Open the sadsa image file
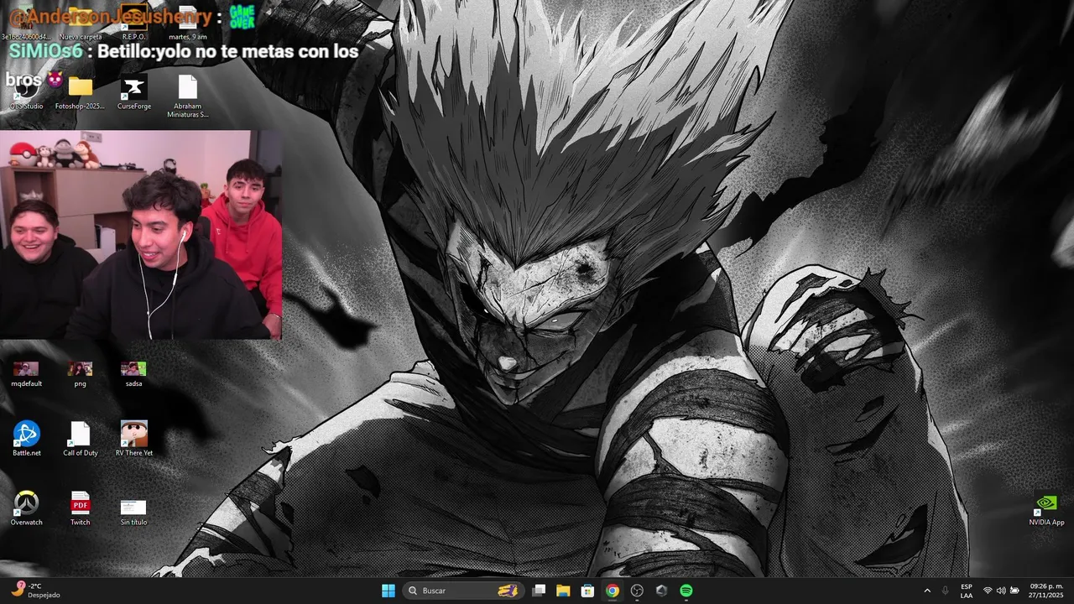This screenshot has height=604, width=1074. 133,373
